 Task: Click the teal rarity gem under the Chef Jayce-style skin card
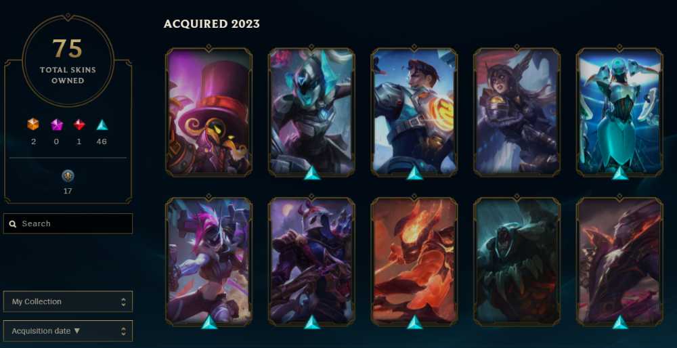point(414,173)
